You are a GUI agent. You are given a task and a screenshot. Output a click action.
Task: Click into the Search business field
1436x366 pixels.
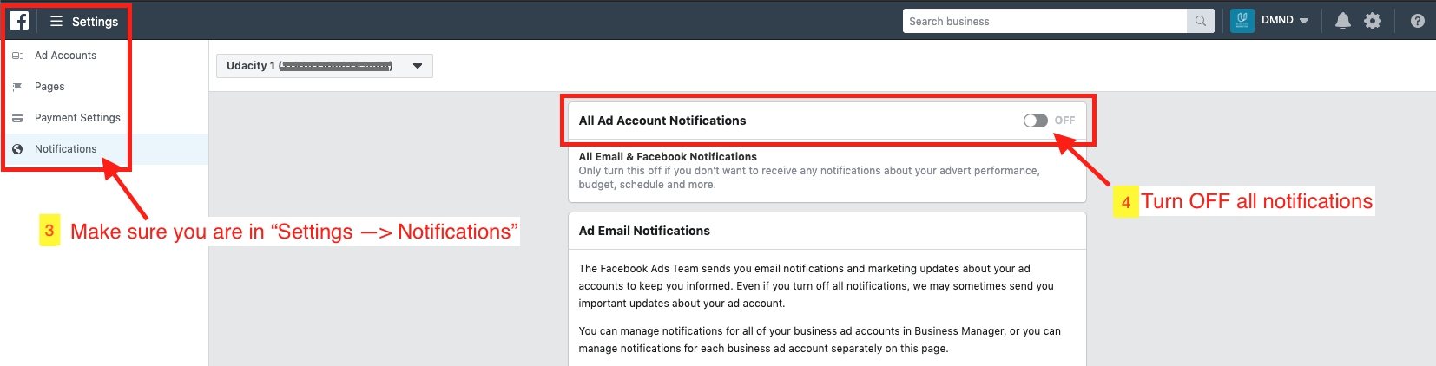point(1044,21)
